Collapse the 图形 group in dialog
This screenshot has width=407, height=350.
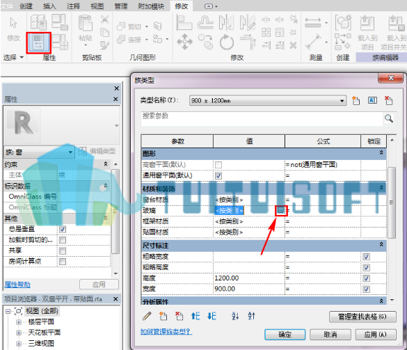(x=381, y=152)
